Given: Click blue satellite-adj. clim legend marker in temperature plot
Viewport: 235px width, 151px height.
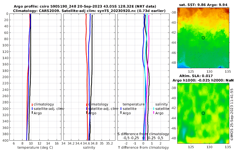Looking at the screenshot, I should [x=32, y=109].
